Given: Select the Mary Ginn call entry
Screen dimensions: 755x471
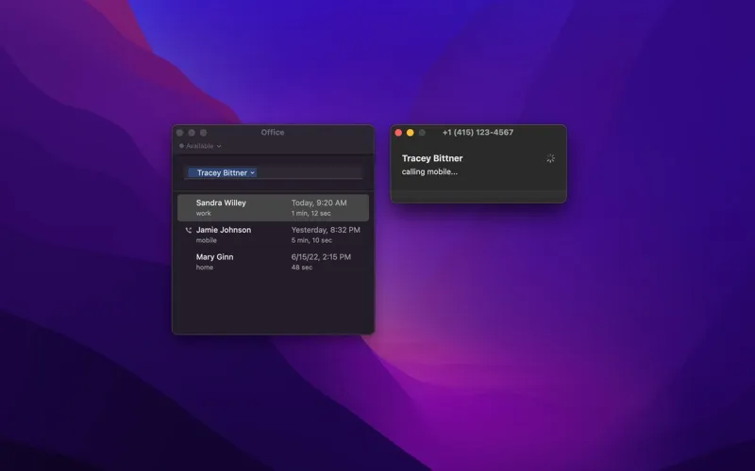Looking at the screenshot, I should click(x=273, y=262).
